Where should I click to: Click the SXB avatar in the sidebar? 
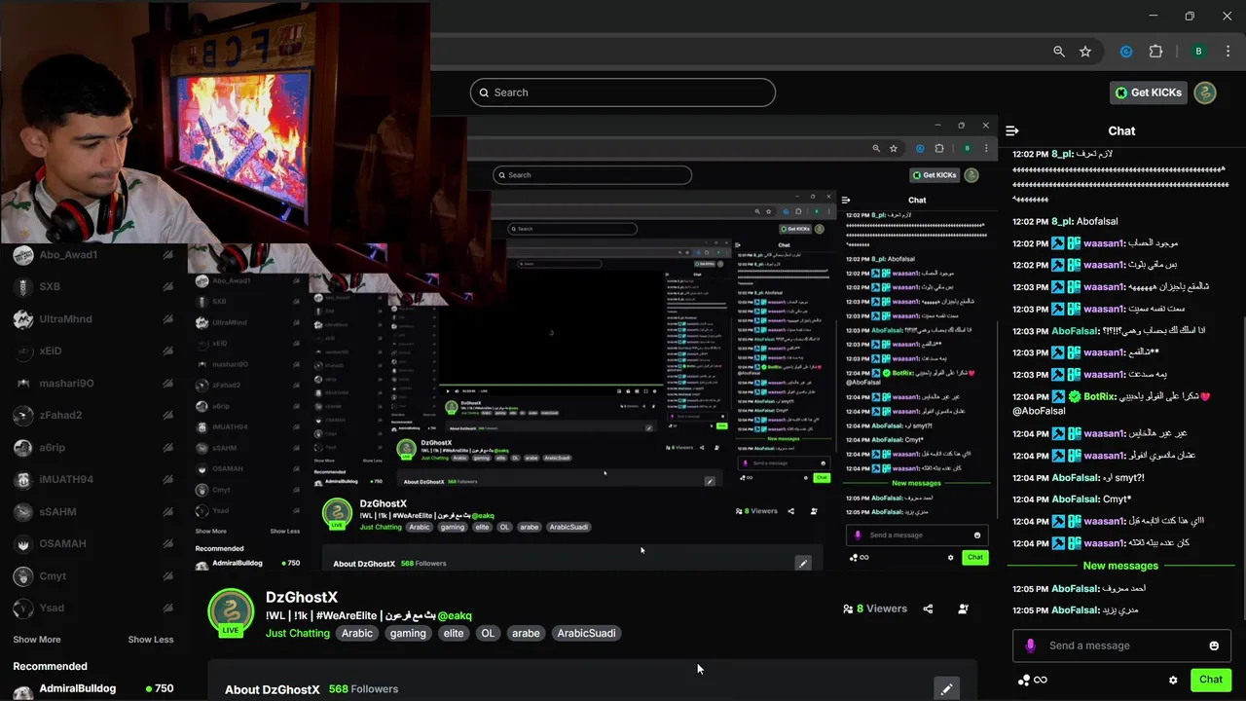(23, 287)
